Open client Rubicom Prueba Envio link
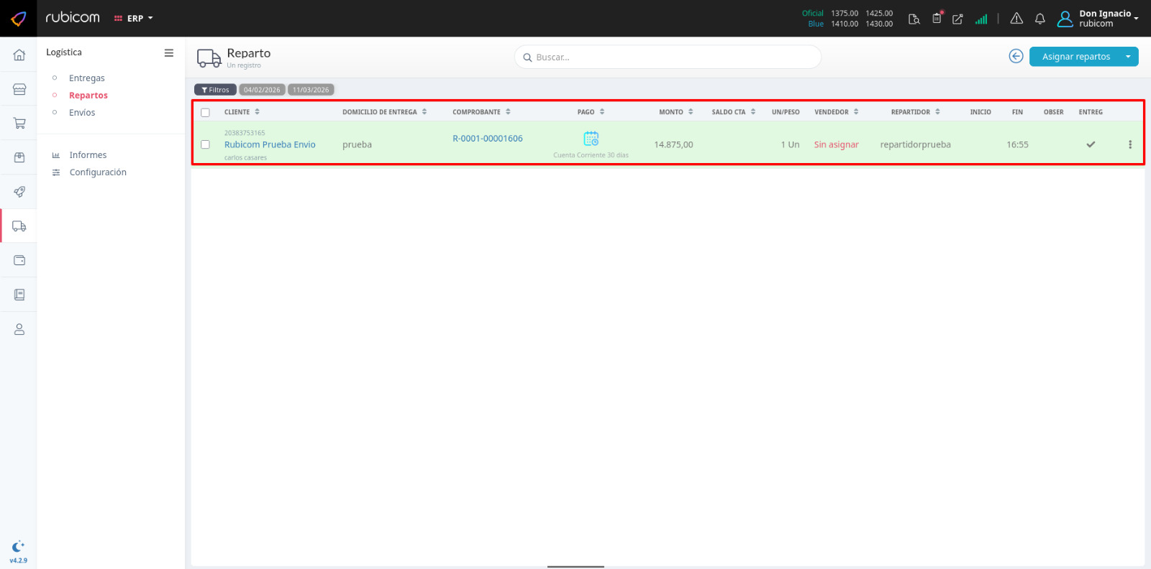The image size is (1151, 569). pos(270,144)
